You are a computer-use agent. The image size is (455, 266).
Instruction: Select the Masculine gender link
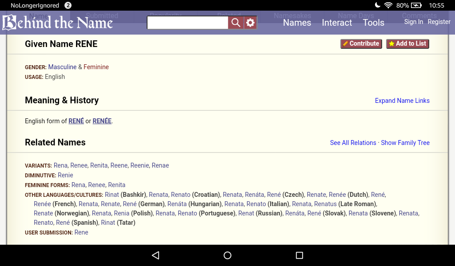[62, 67]
